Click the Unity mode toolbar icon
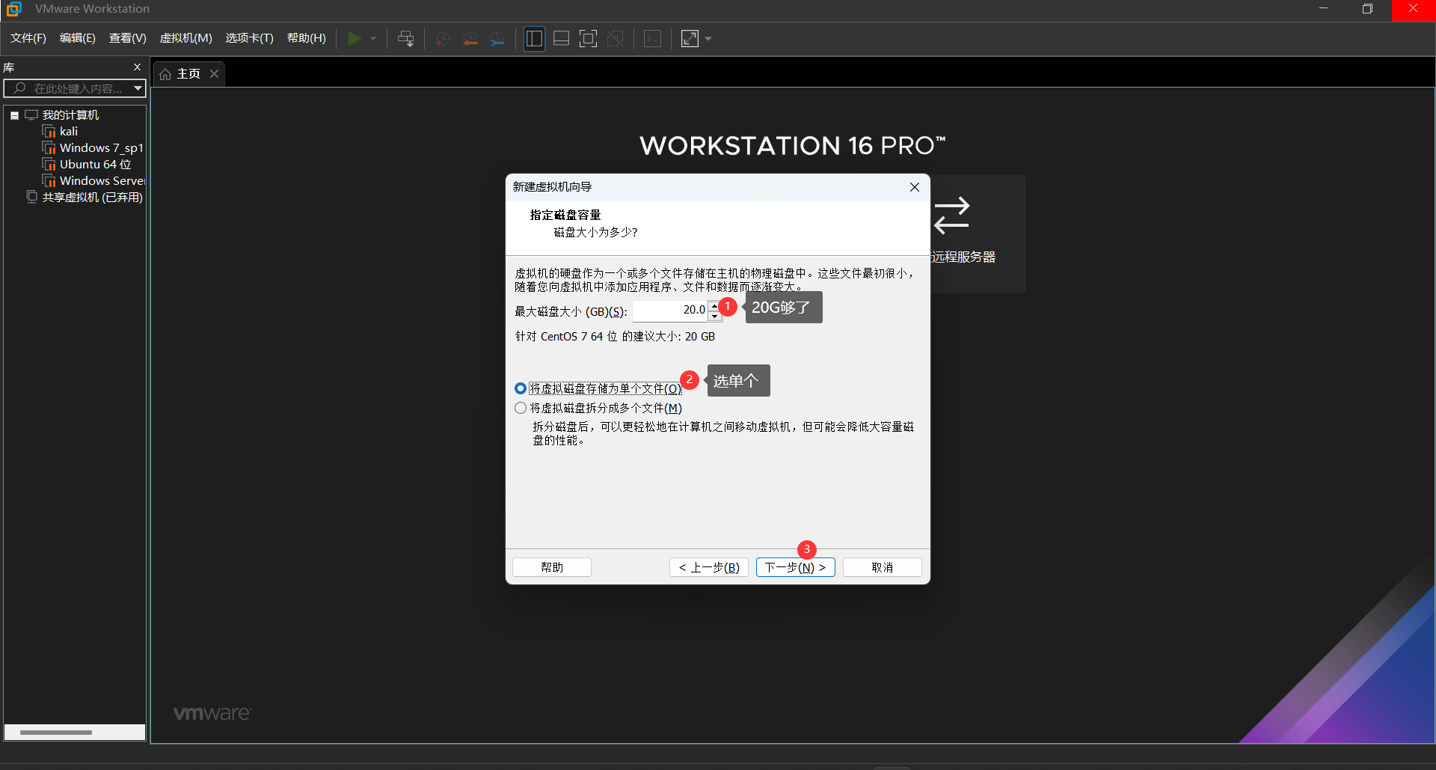Screen dimensions: 1436x770 pyautogui.click(x=616, y=38)
